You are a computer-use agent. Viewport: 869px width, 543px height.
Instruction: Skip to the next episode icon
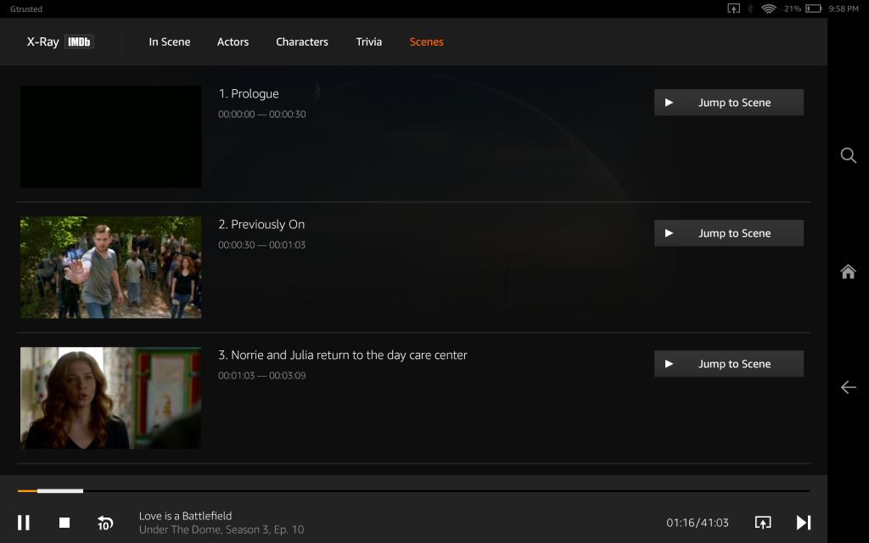(x=804, y=523)
